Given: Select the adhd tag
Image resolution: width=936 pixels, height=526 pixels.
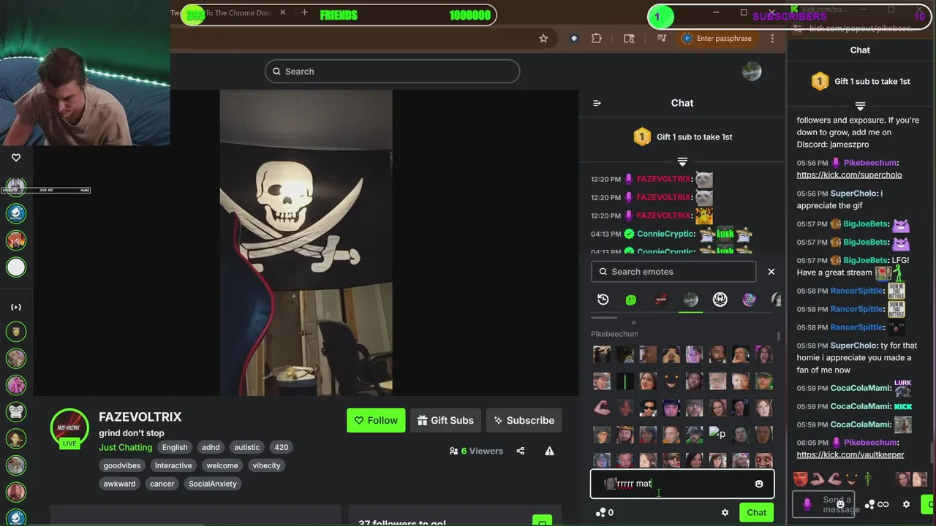Looking at the screenshot, I should (x=211, y=447).
